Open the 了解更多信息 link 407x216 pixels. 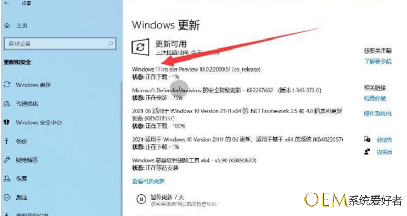tap(378, 62)
